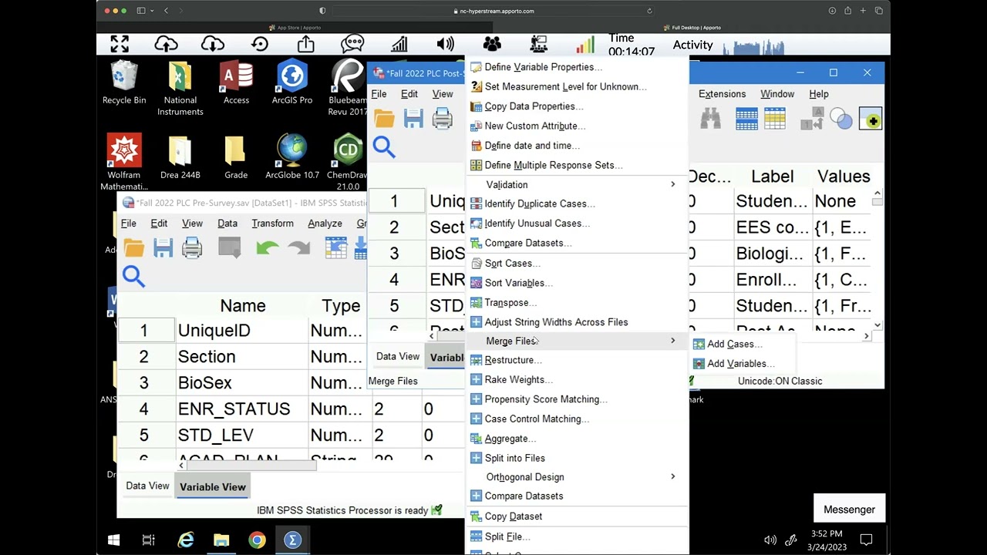This screenshot has width=987, height=555.
Task: Open the Extensions menu in Post-Survey window
Action: (x=722, y=94)
